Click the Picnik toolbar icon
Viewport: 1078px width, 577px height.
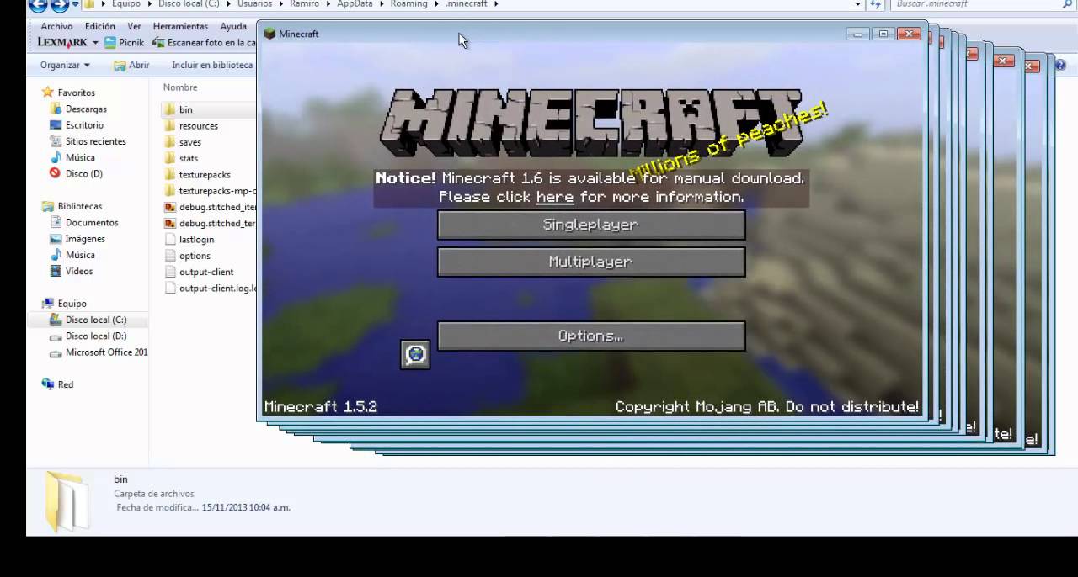(110, 42)
